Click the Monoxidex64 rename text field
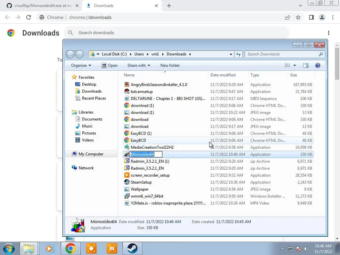 146,154
